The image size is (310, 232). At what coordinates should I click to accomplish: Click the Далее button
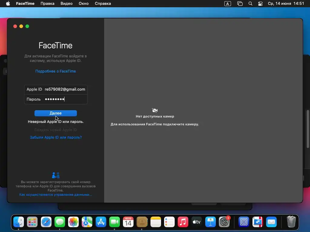tap(56, 113)
